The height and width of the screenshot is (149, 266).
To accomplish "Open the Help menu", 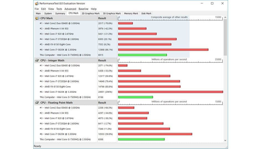I will pyautogui.click(x=93, y=9).
